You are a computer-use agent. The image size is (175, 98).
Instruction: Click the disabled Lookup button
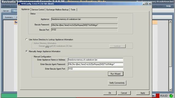(x=117, y=46)
